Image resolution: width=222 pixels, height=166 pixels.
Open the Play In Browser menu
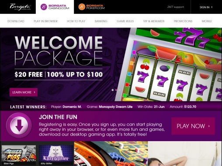point(45,21)
